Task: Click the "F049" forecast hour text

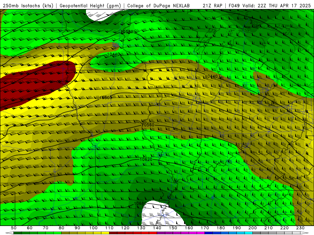Action: point(234,5)
